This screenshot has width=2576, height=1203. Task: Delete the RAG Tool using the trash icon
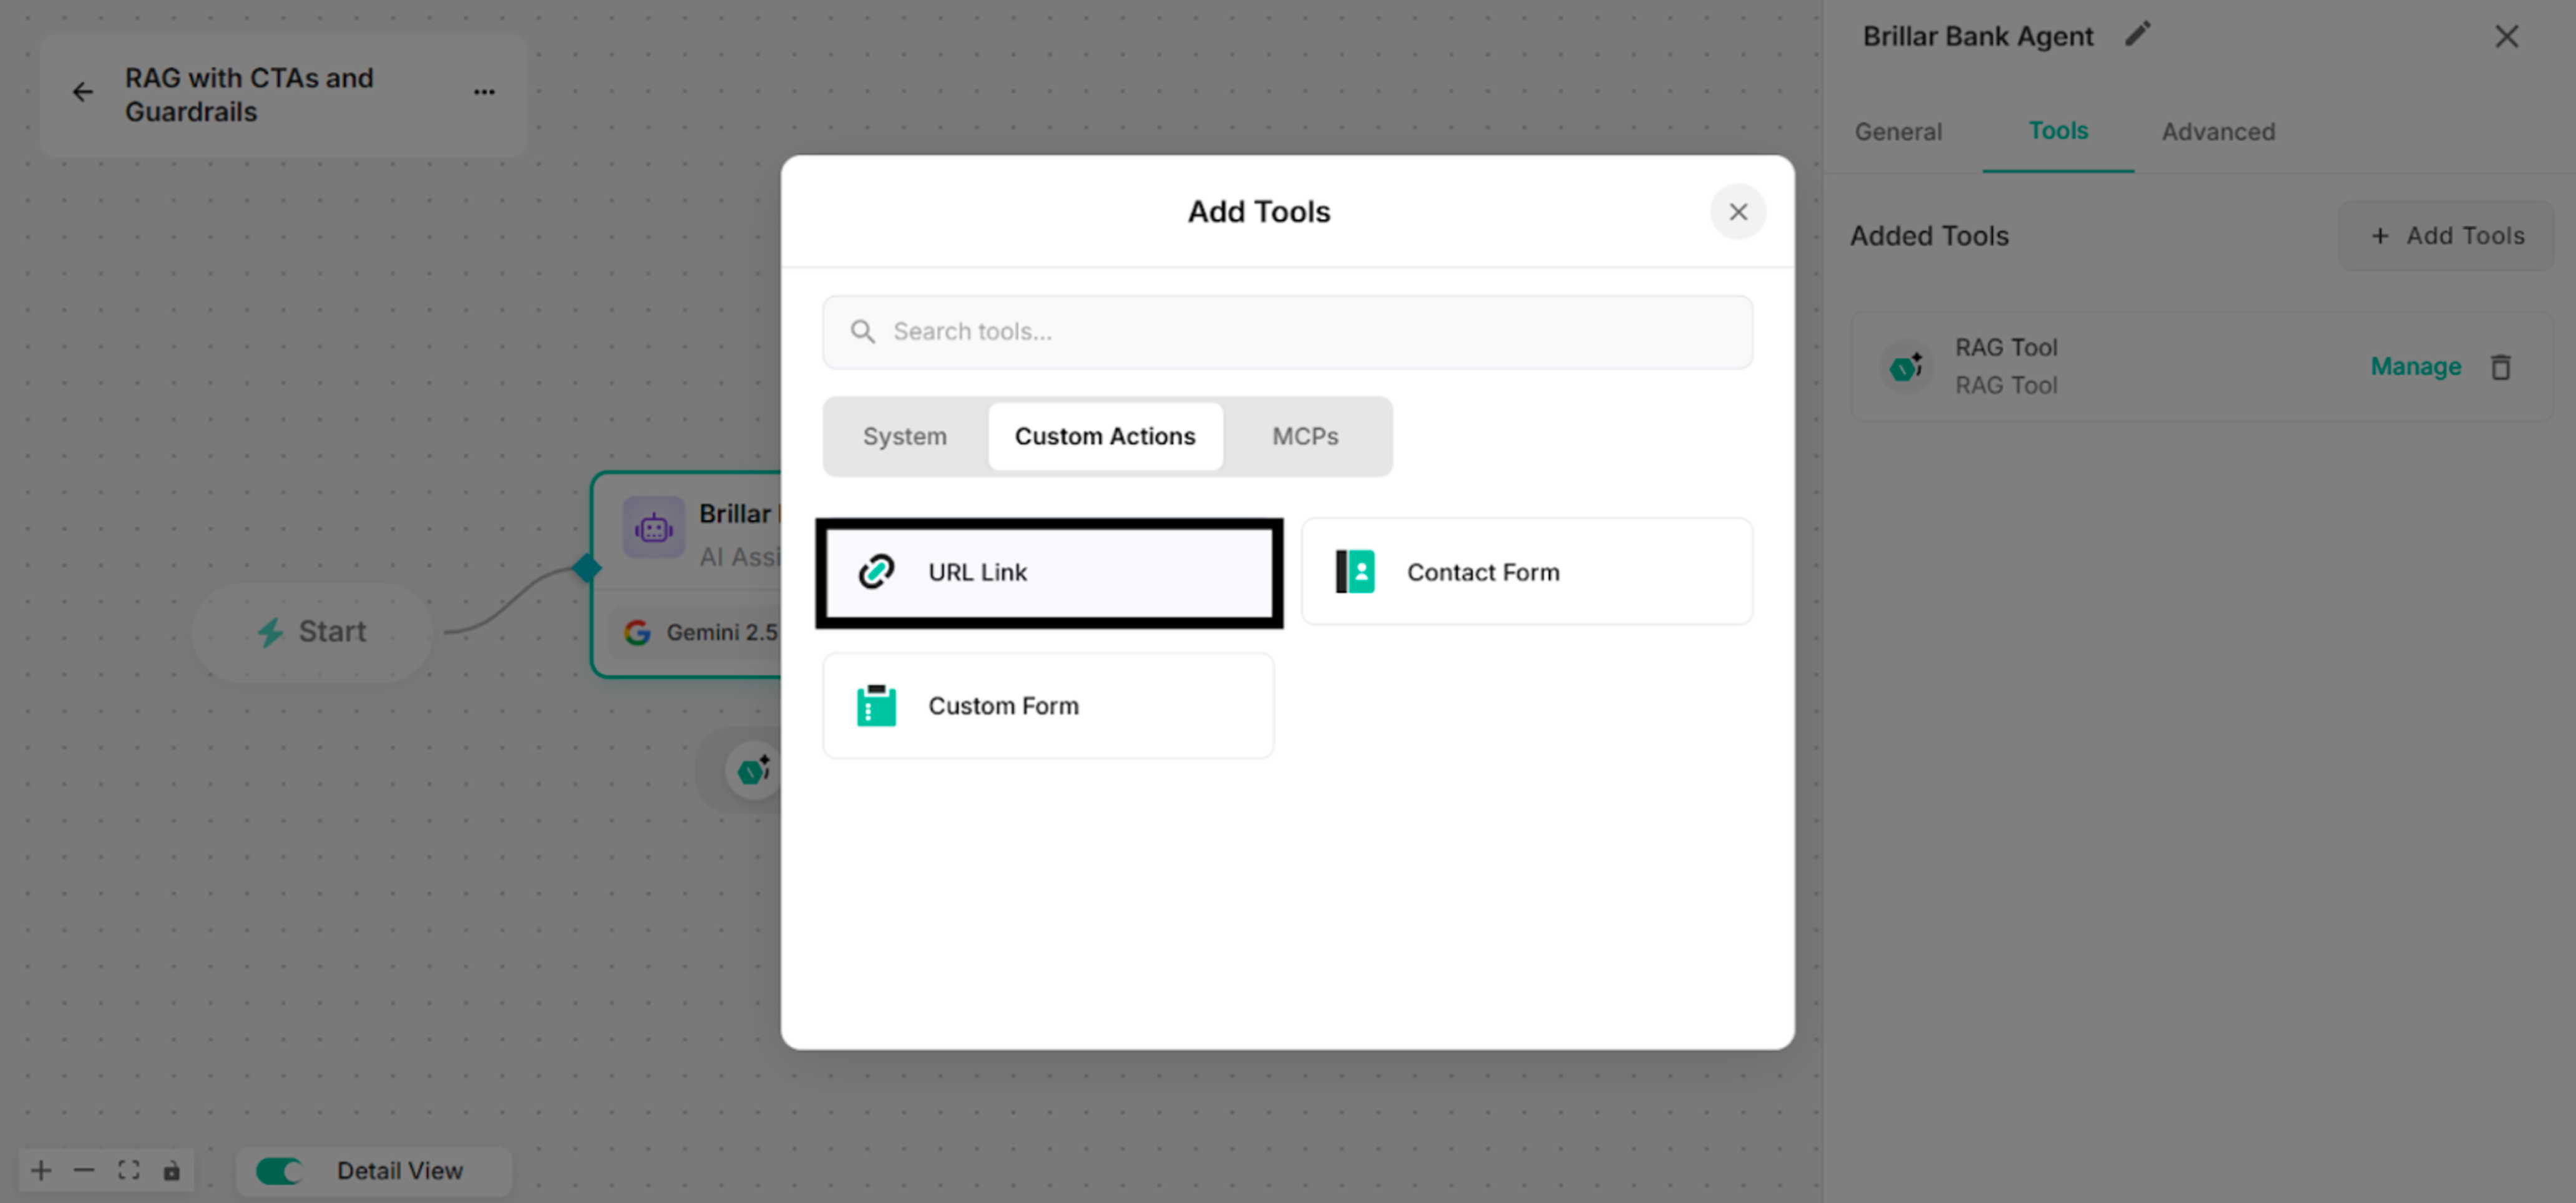[x=2501, y=366]
